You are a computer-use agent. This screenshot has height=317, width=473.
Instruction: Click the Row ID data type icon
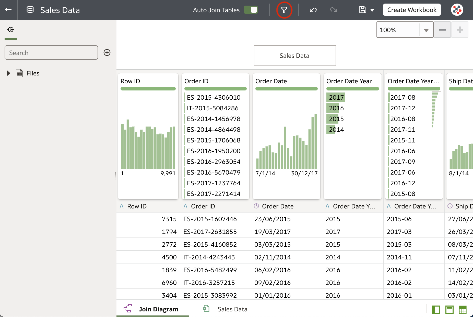click(122, 206)
